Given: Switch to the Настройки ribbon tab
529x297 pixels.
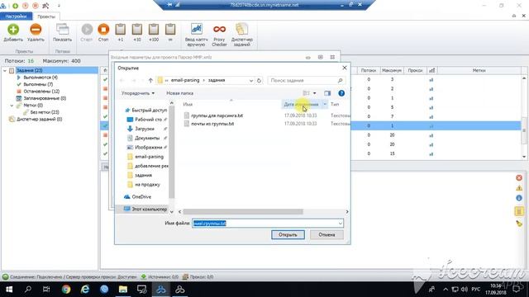Looking at the screenshot, I should point(17,16).
